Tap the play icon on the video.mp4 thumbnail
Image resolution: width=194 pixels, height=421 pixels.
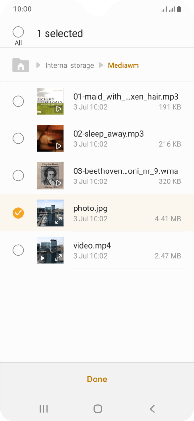click(42, 258)
